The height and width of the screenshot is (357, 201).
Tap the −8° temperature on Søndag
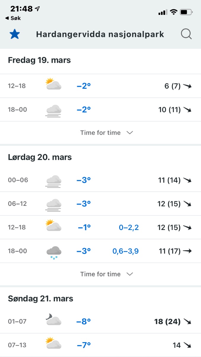tap(84, 322)
